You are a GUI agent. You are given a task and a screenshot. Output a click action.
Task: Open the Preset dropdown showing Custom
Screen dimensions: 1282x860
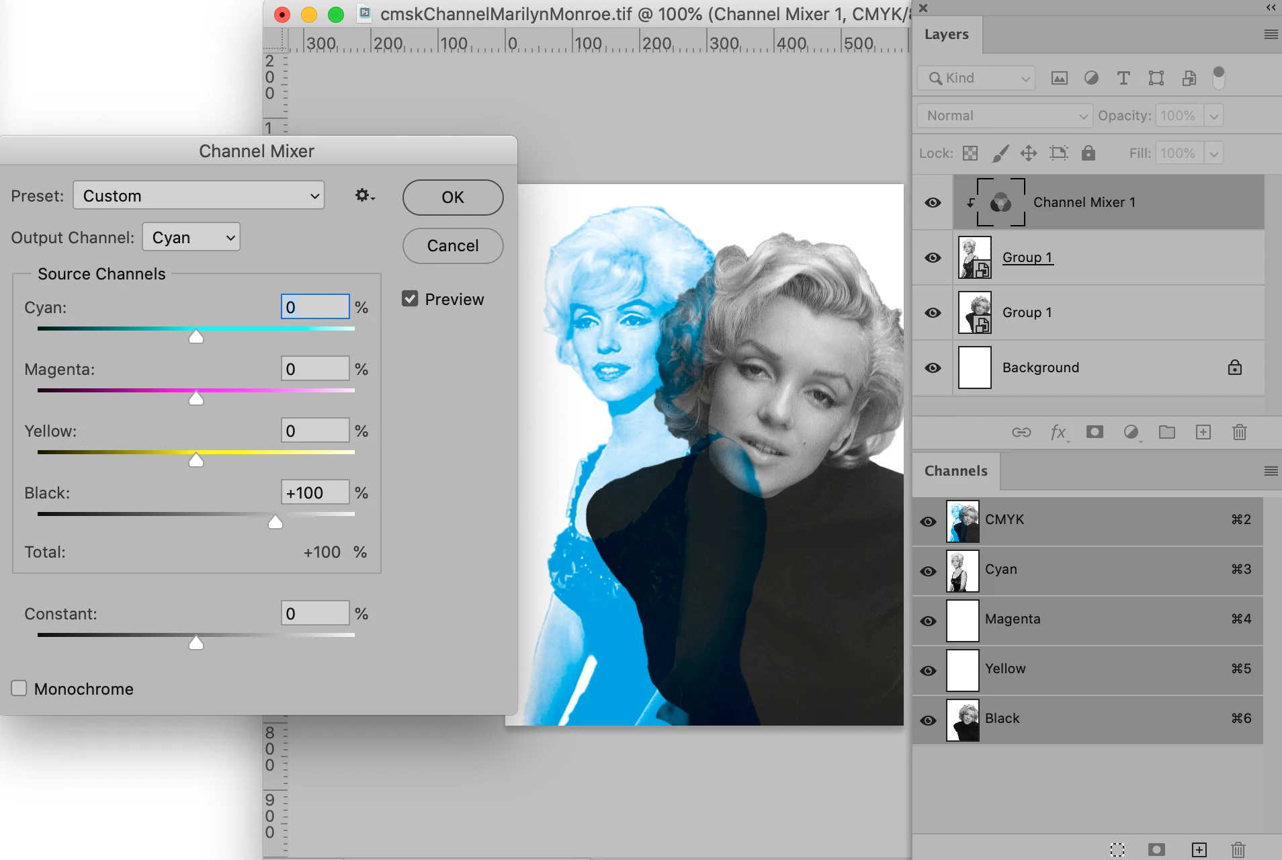tap(199, 196)
